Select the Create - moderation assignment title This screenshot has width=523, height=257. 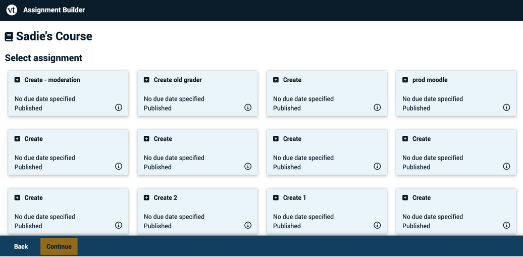pyautogui.click(x=53, y=80)
